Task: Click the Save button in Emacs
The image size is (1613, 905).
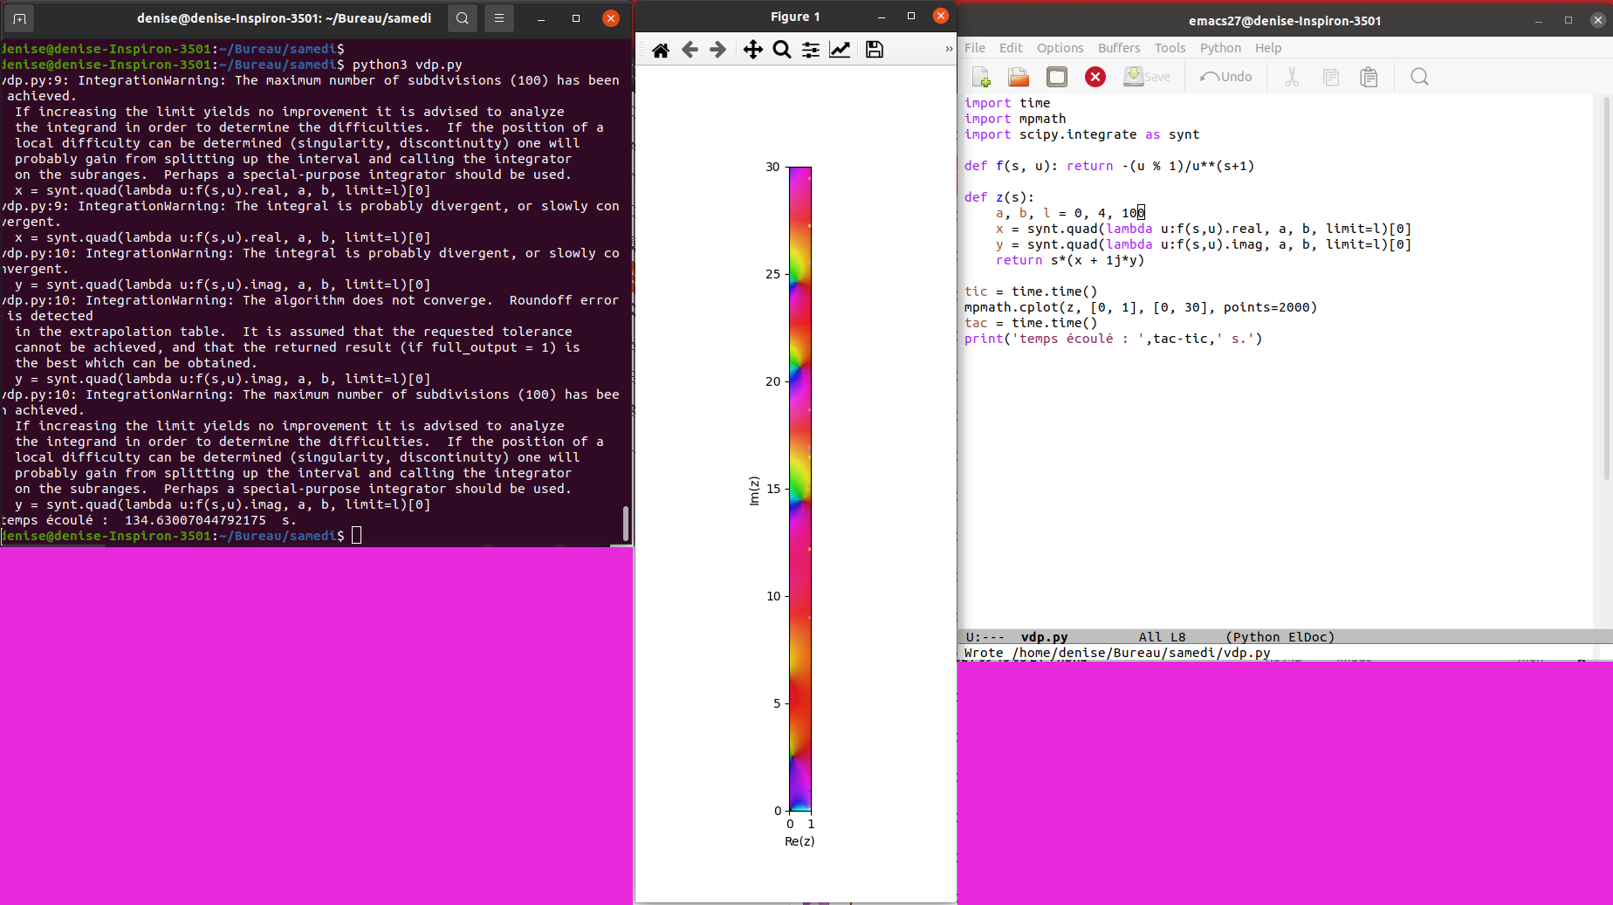Action: [1147, 77]
